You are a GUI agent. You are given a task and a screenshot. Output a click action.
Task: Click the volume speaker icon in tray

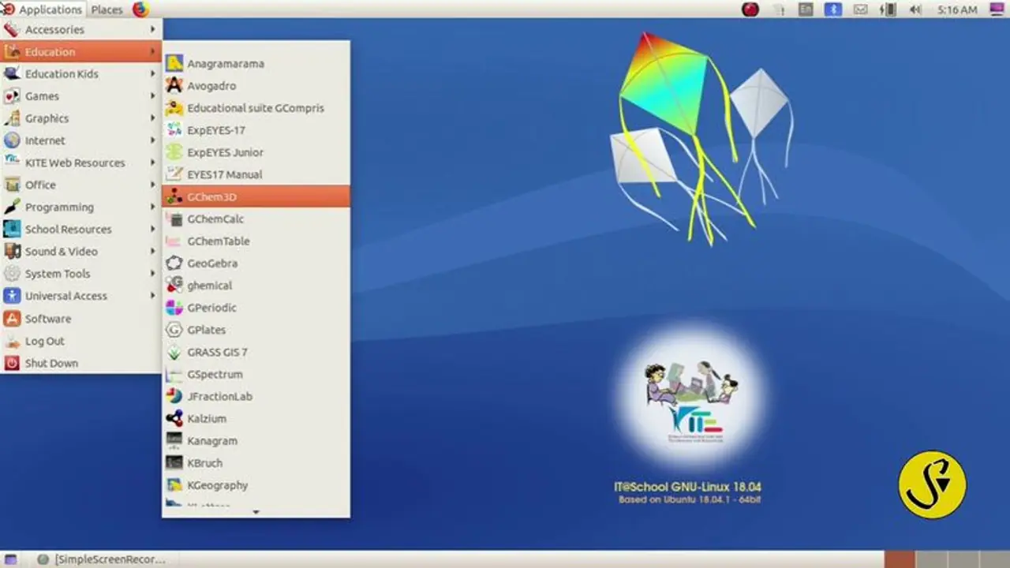915,9
